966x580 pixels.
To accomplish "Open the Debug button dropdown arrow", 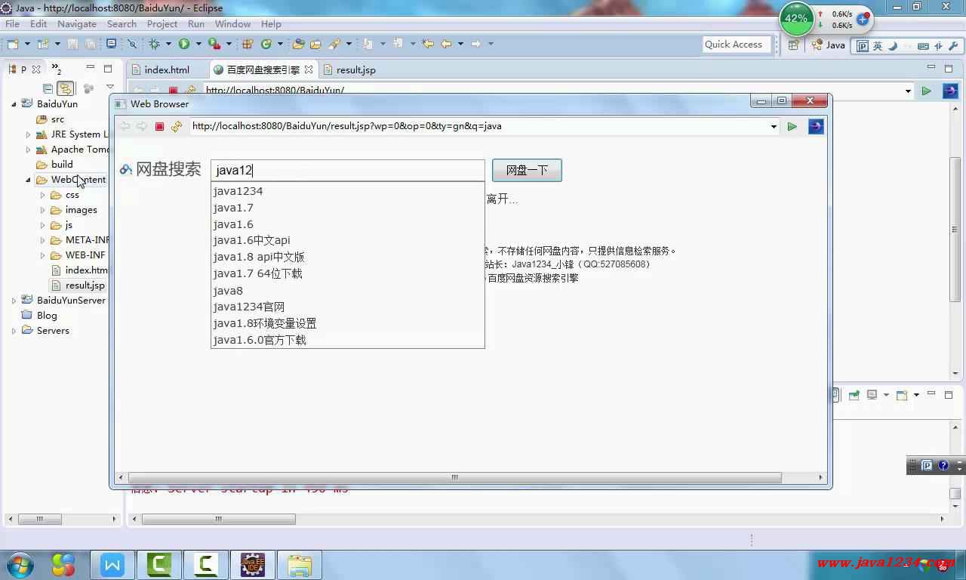I will click(x=169, y=44).
